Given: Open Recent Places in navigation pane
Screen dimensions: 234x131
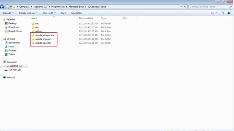Looking at the screenshot, I should coord(15,31).
